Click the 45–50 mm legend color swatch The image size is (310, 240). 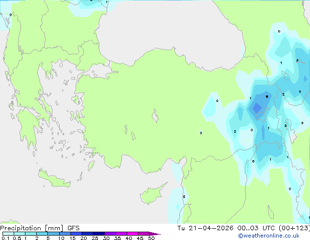144,234
